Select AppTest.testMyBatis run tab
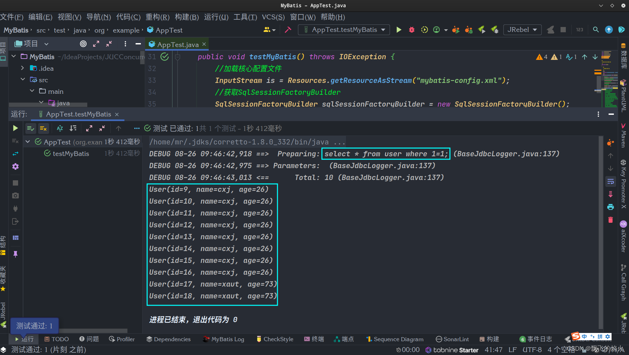This screenshot has height=355, width=629. click(x=78, y=114)
